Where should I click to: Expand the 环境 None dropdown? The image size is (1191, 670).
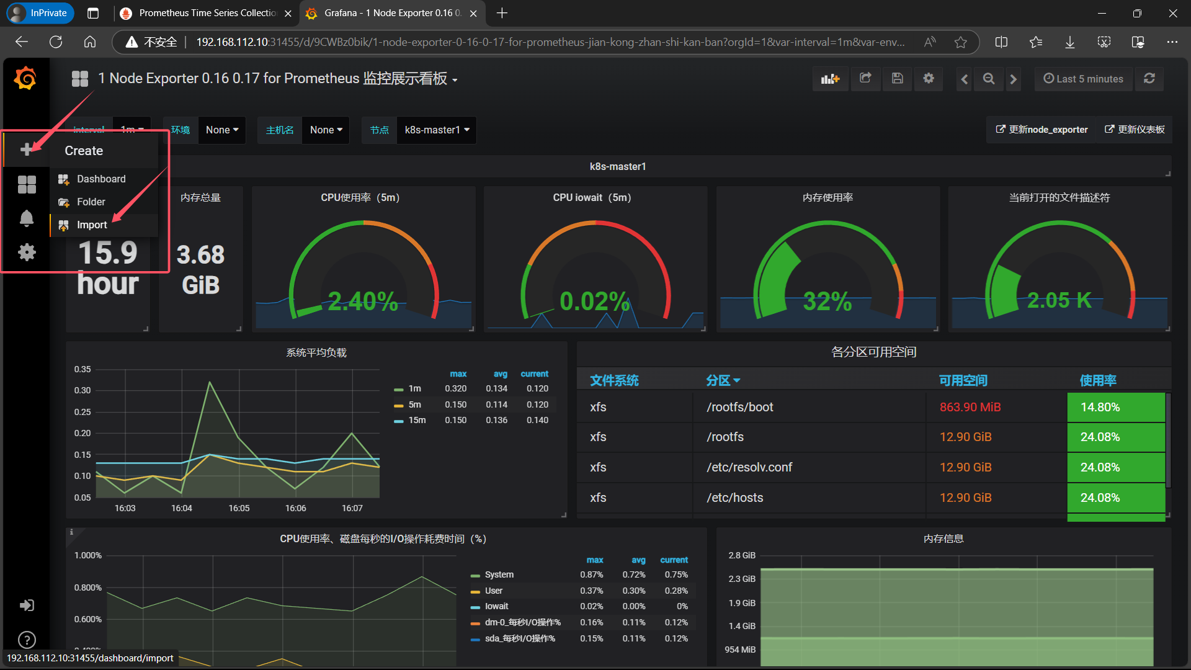click(222, 130)
